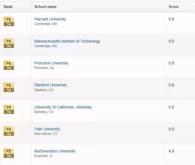Click Stanford's #1 Tie rank badge

pos(9,87)
